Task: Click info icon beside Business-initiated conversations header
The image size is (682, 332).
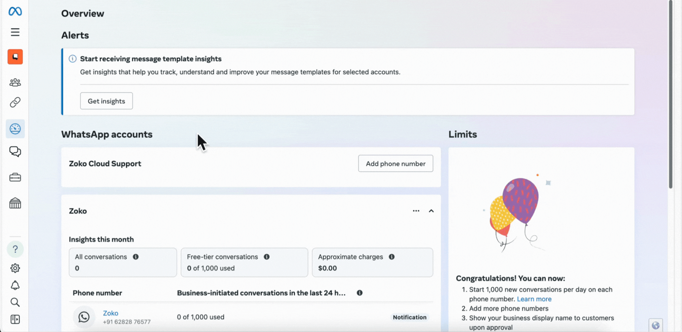Action: (x=360, y=293)
